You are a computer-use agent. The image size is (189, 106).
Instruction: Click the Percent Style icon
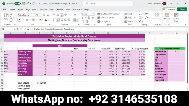pyautogui.click(x=89, y=18)
